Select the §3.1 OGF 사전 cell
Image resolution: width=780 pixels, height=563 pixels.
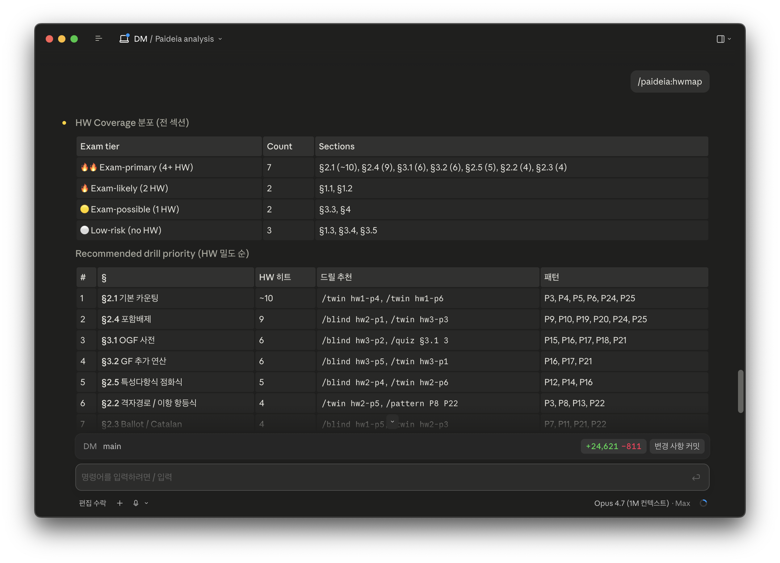tap(176, 340)
